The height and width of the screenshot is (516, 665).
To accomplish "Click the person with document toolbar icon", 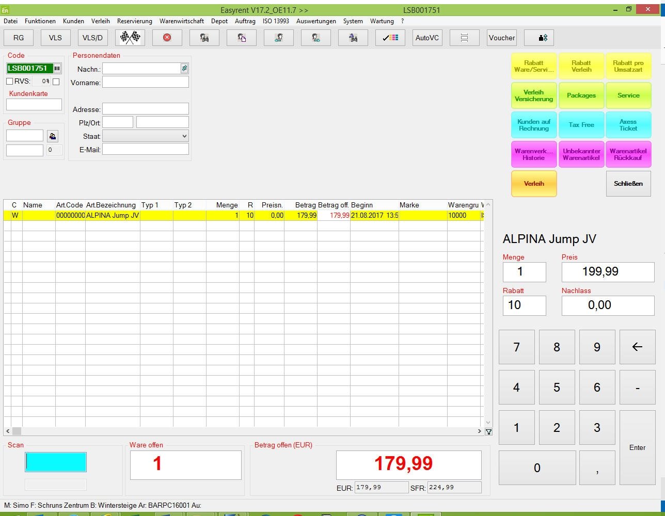I will click(x=242, y=38).
